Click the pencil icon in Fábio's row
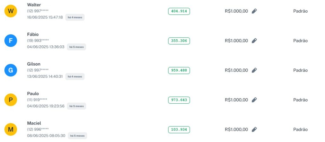 (x=254, y=41)
